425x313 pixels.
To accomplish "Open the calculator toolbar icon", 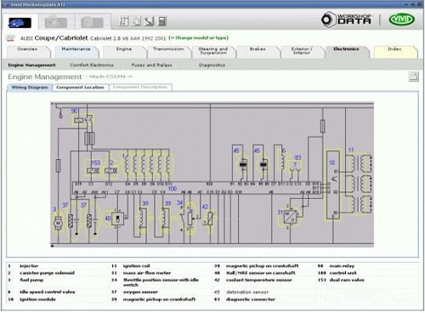I will click(x=162, y=21).
